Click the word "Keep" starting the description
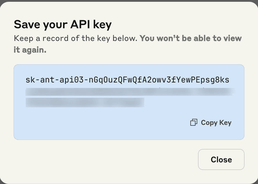 (x=23, y=38)
